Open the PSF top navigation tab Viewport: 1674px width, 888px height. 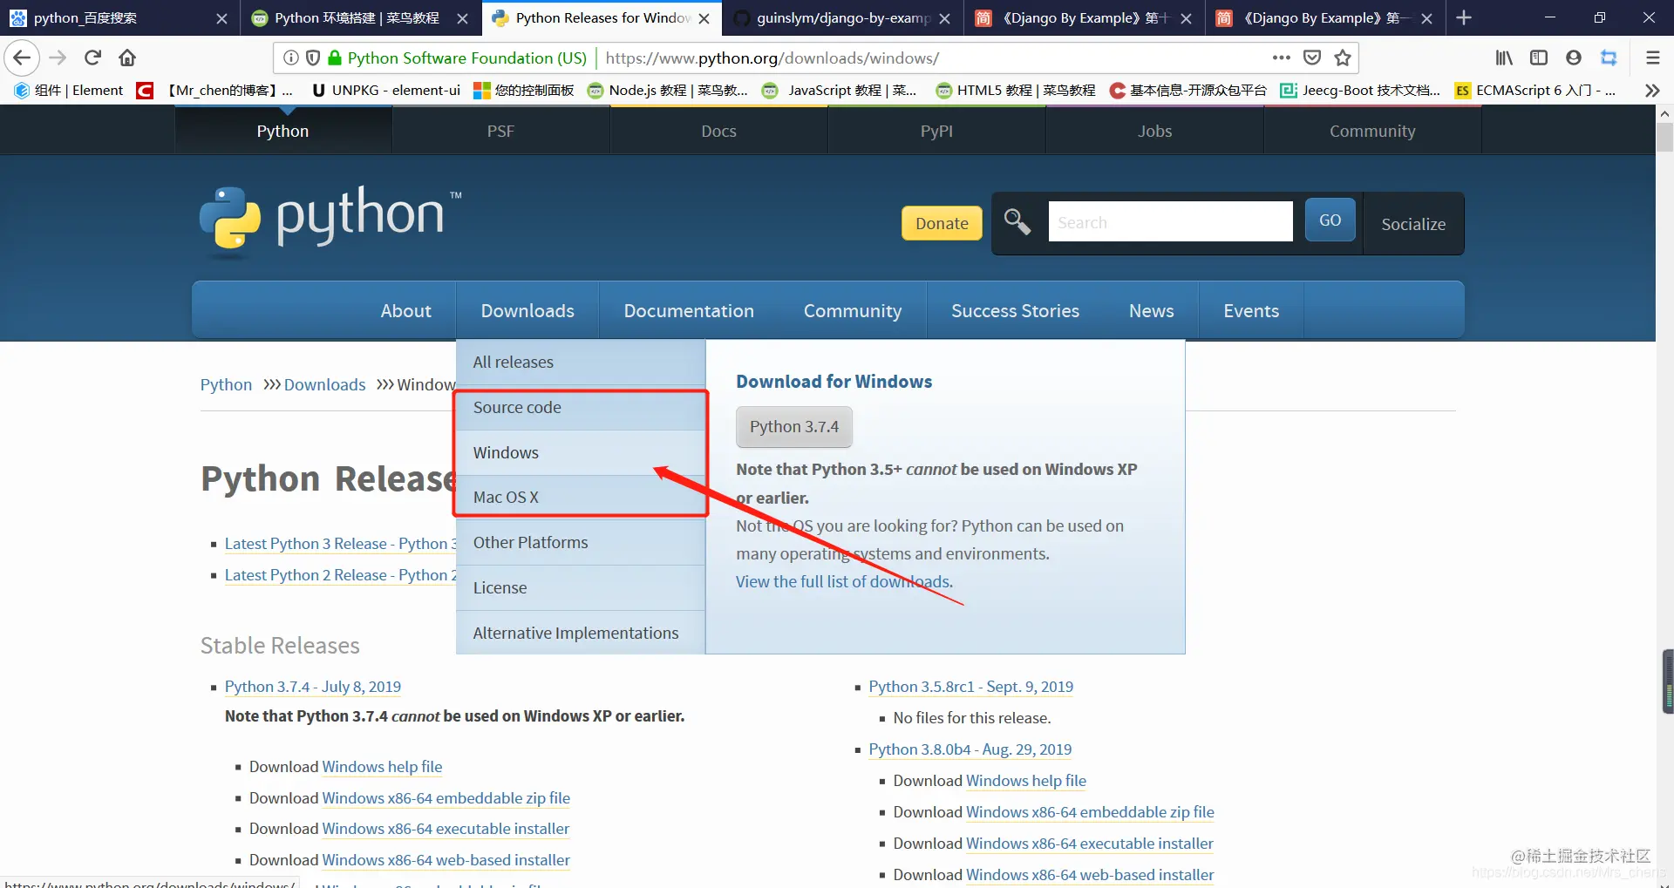point(500,131)
